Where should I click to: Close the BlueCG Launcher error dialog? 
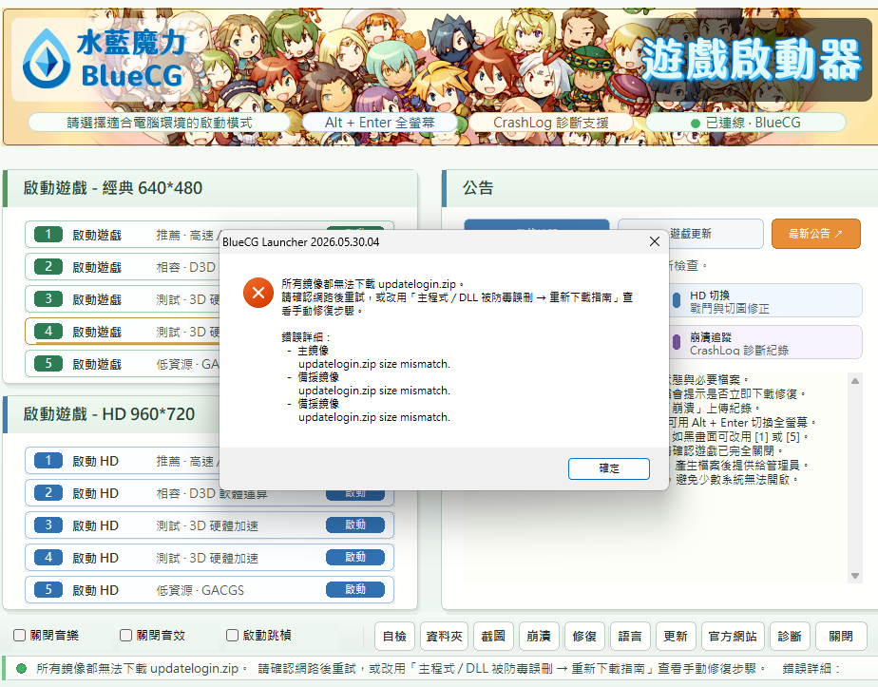pyautogui.click(x=654, y=241)
